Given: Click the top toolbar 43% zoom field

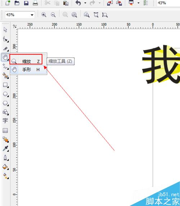Looking at the screenshot, I should pyautogui.click(x=168, y=3).
